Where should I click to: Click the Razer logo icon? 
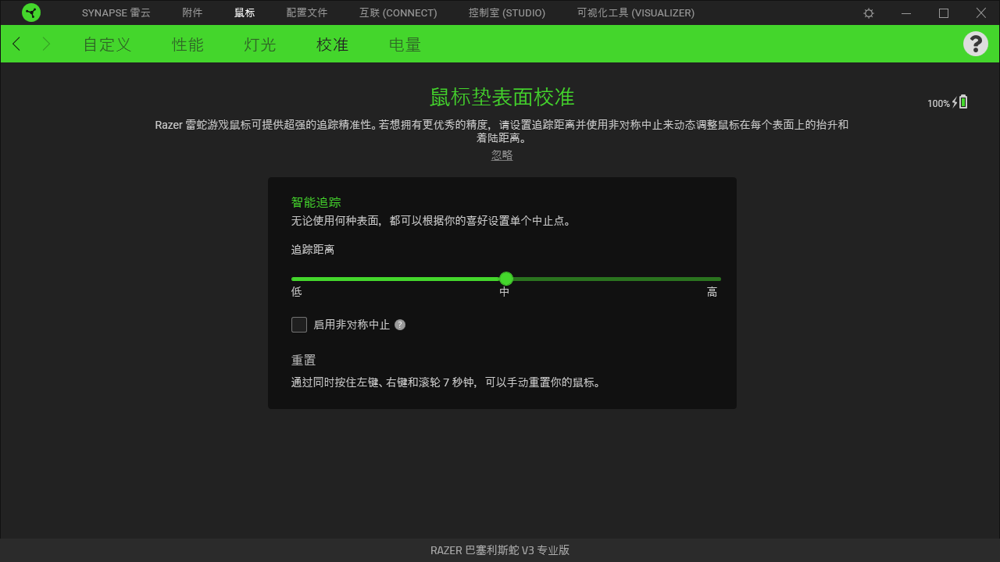(31, 12)
